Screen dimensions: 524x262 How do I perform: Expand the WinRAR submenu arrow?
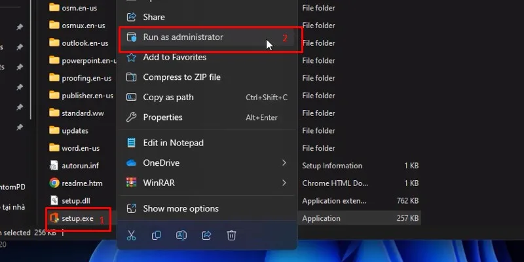(284, 183)
